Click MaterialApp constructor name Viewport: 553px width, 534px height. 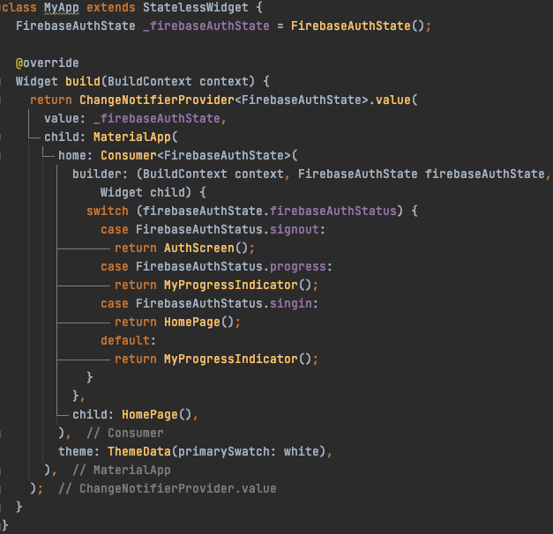point(132,137)
